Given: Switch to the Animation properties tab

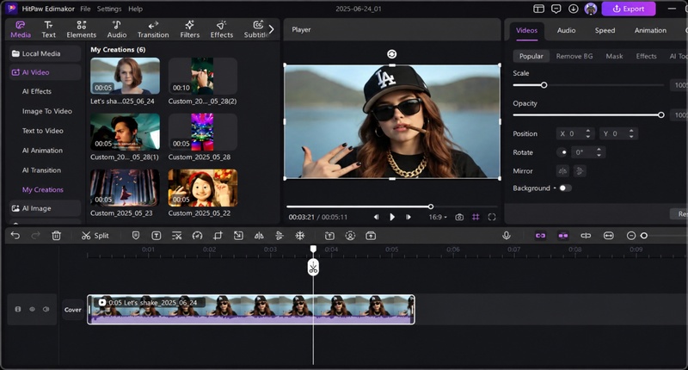Looking at the screenshot, I should coord(650,30).
